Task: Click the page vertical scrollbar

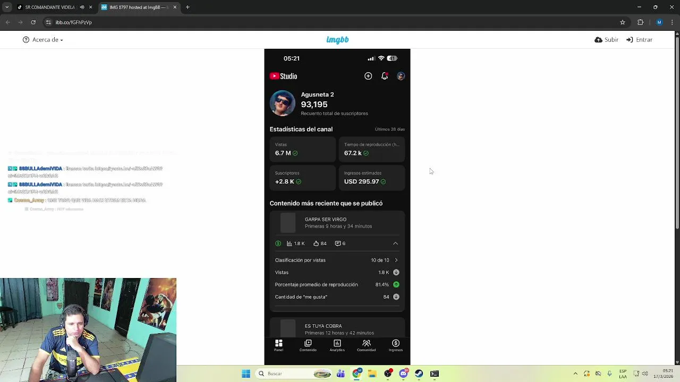Action: (677, 133)
